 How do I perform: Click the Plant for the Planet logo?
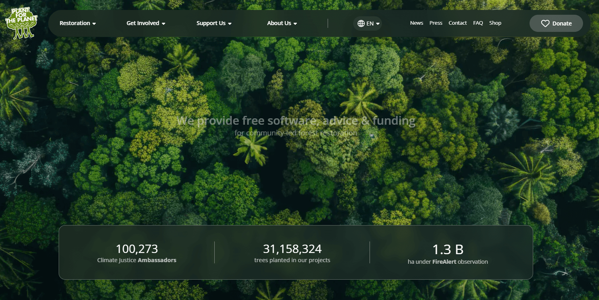[22, 23]
